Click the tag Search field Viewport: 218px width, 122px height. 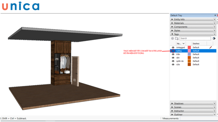[x=195, y=38]
